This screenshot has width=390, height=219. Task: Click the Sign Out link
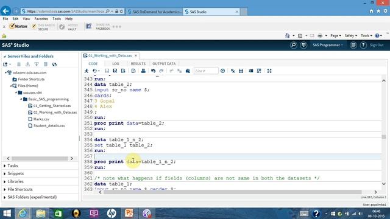[377, 45]
